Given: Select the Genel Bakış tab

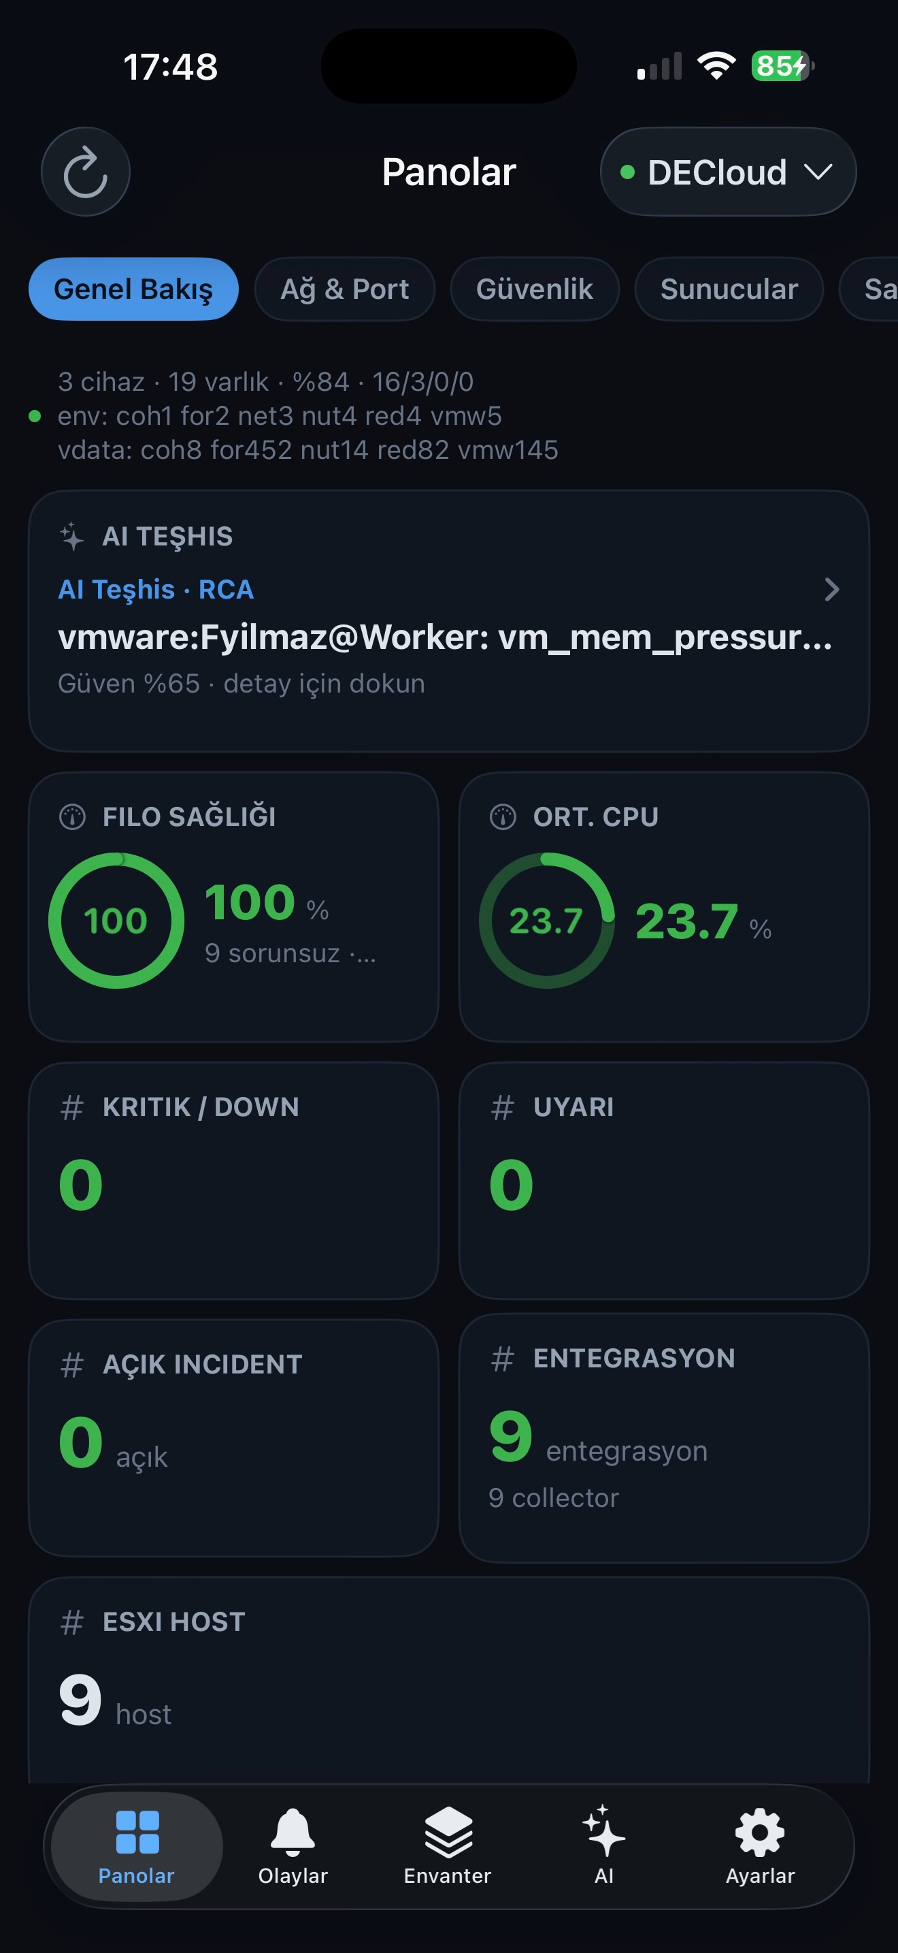Looking at the screenshot, I should (133, 289).
